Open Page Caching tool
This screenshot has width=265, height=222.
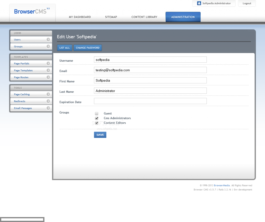[x=31, y=94]
